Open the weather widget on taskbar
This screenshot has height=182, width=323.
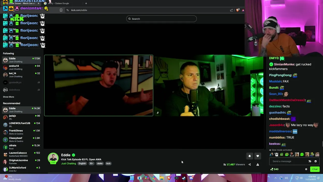click(12, 178)
